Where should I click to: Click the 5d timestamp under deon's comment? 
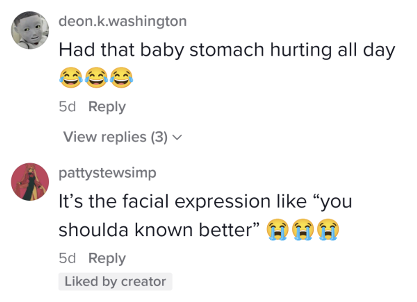pyautogui.click(x=67, y=107)
